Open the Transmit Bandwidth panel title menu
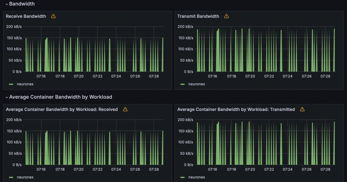This screenshot has width=347, height=182. [198, 16]
